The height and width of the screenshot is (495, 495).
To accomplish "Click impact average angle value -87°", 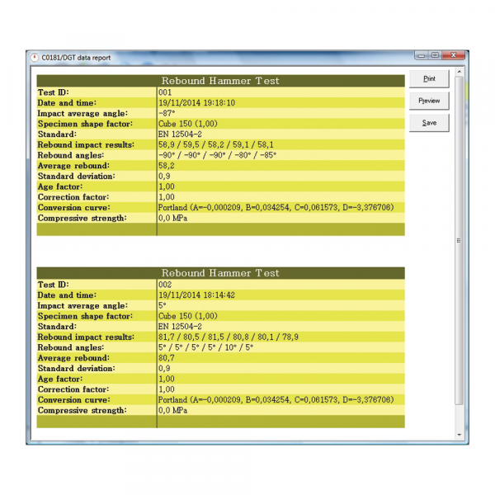I will click(167, 113).
